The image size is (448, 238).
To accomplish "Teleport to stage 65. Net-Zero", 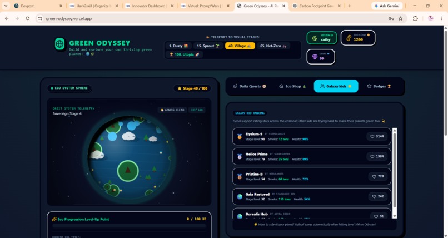I will coord(273,46).
